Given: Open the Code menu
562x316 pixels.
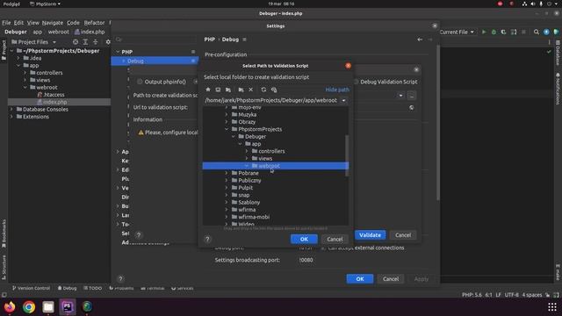Looking at the screenshot, I should 73,23.
